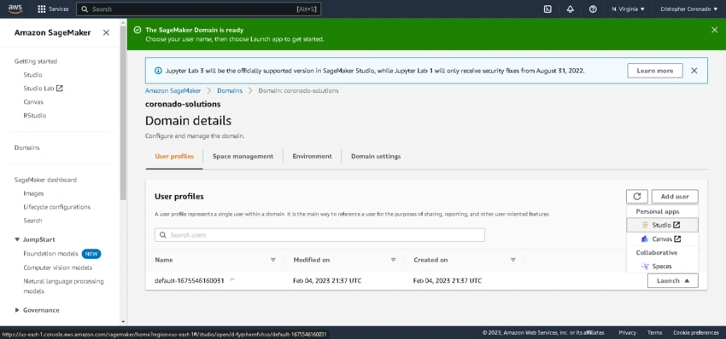This screenshot has width=726, height=339.
Task: Open Foundation models in sidebar
Action: (x=51, y=254)
